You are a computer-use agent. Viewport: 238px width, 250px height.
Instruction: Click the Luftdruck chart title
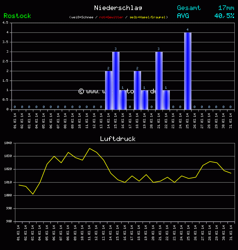(118, 139)
